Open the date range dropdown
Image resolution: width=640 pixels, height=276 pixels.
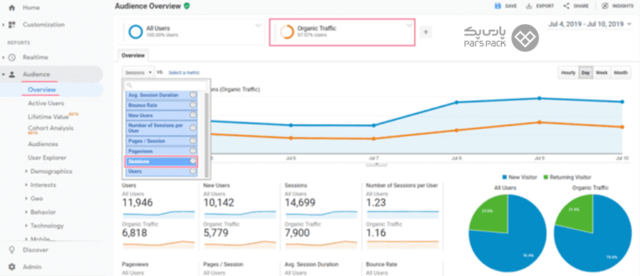[590, 24]
